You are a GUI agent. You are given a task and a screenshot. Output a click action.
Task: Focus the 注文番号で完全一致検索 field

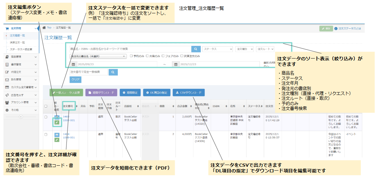pyautogui.click(x=89, y=72)
